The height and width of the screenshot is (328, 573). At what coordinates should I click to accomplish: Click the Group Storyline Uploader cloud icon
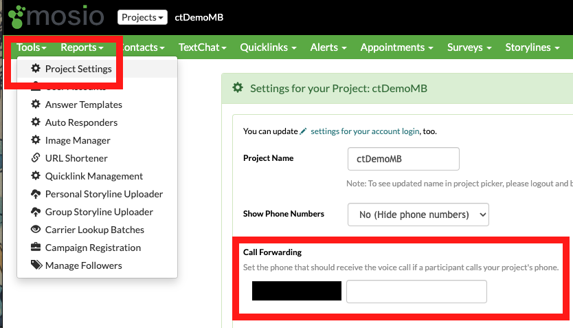tap(36, 211)
